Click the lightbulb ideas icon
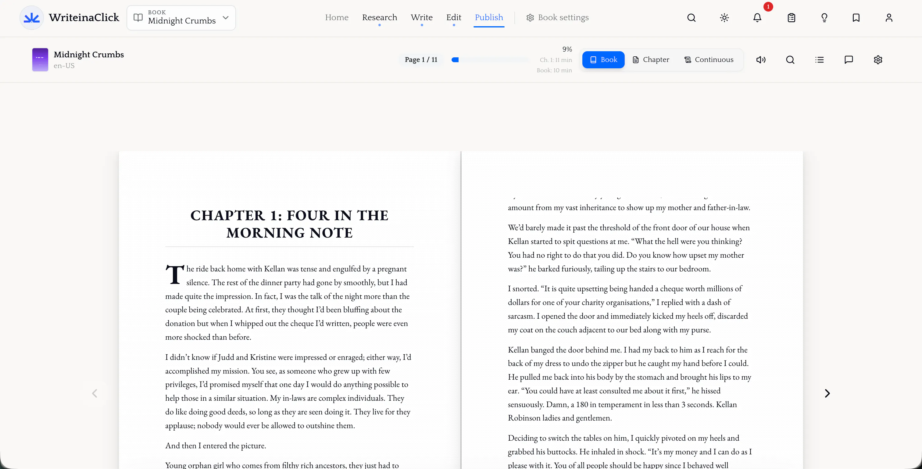The height and width of the screenshot is (469, 922). [824, 18]
